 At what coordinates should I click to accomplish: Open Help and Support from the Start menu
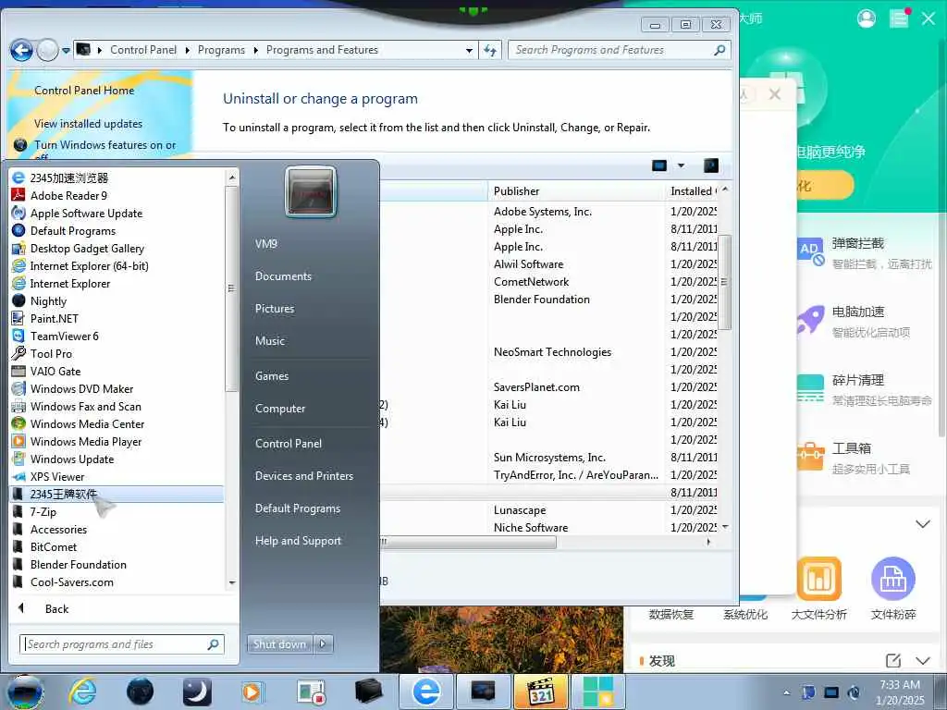298,541
